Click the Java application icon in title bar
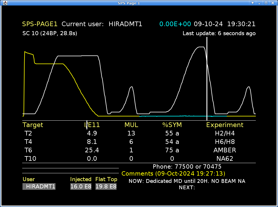278x207 pixels. [5, 3]
